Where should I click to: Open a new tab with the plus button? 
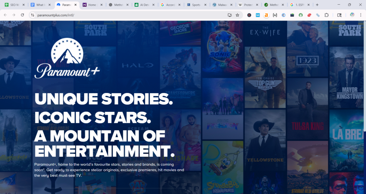coord(317,5)
